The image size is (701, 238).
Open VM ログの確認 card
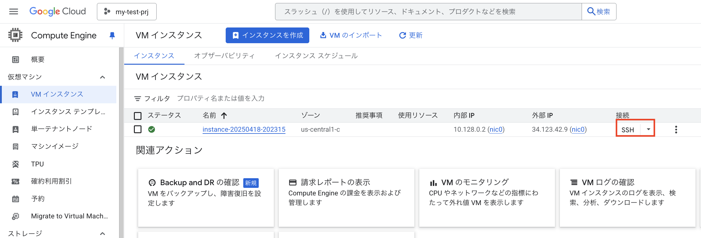point(628,198)
